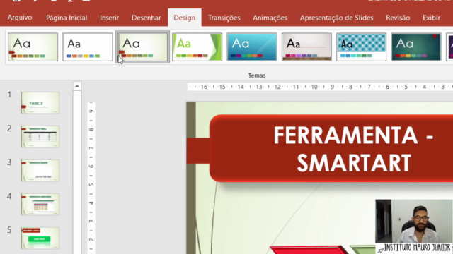This screenshot has height=254, width=453.
Task: Click the FERRAMENTA - SMARTART title box
Action: click(331, 148)
